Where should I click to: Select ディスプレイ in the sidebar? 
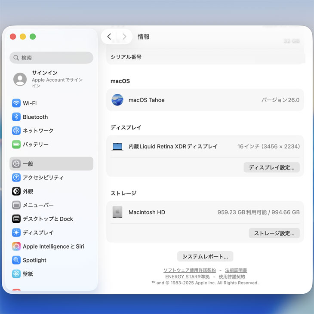38,233
